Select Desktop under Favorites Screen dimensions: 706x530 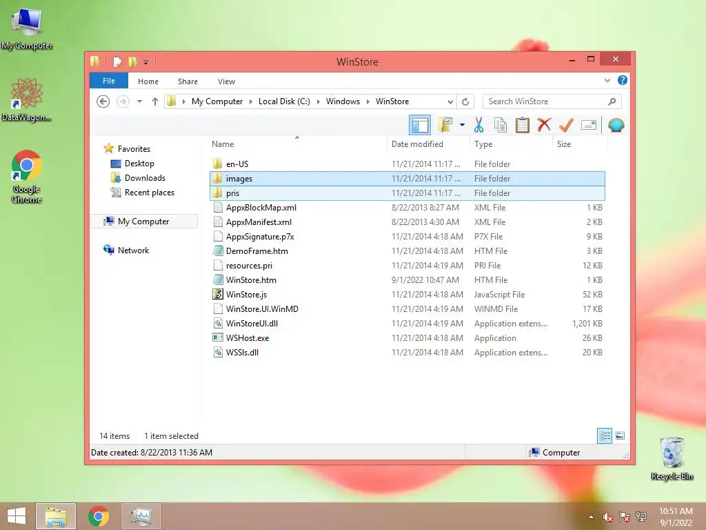click(x=139, y=164)
